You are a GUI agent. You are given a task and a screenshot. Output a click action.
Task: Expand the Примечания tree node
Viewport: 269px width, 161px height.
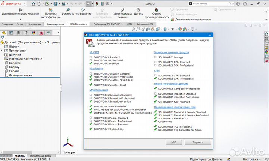[2, 51]
